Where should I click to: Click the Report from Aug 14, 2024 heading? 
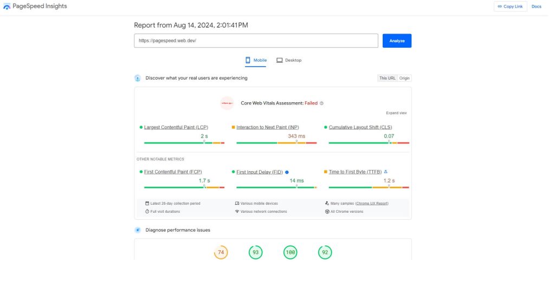pyautogui.click(x=191, y=25)
